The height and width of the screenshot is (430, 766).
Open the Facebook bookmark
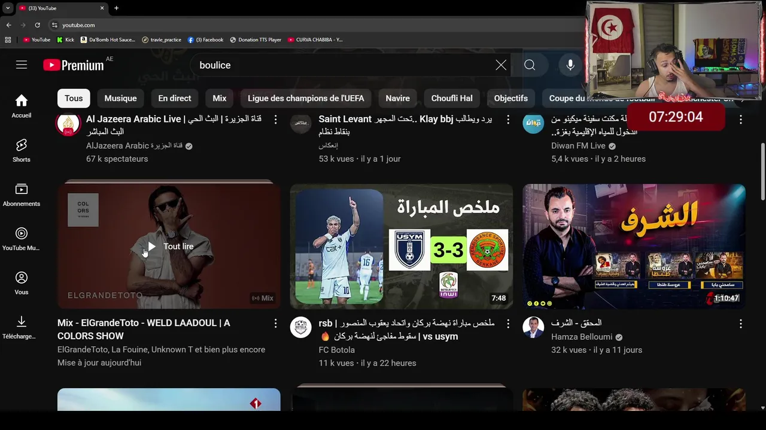click(x=205, y=40)
